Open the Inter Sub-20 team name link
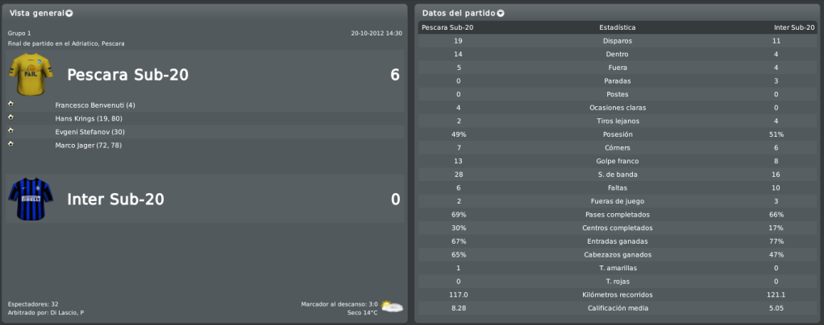This screenshot has width=824, height=325. [115, 200]
